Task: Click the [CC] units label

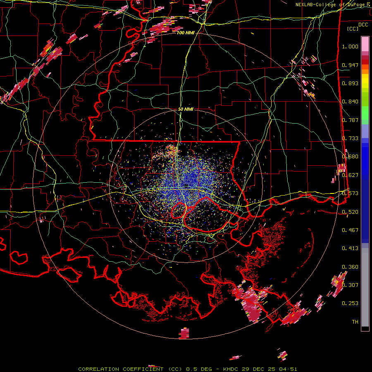Action: coord(353,29)
